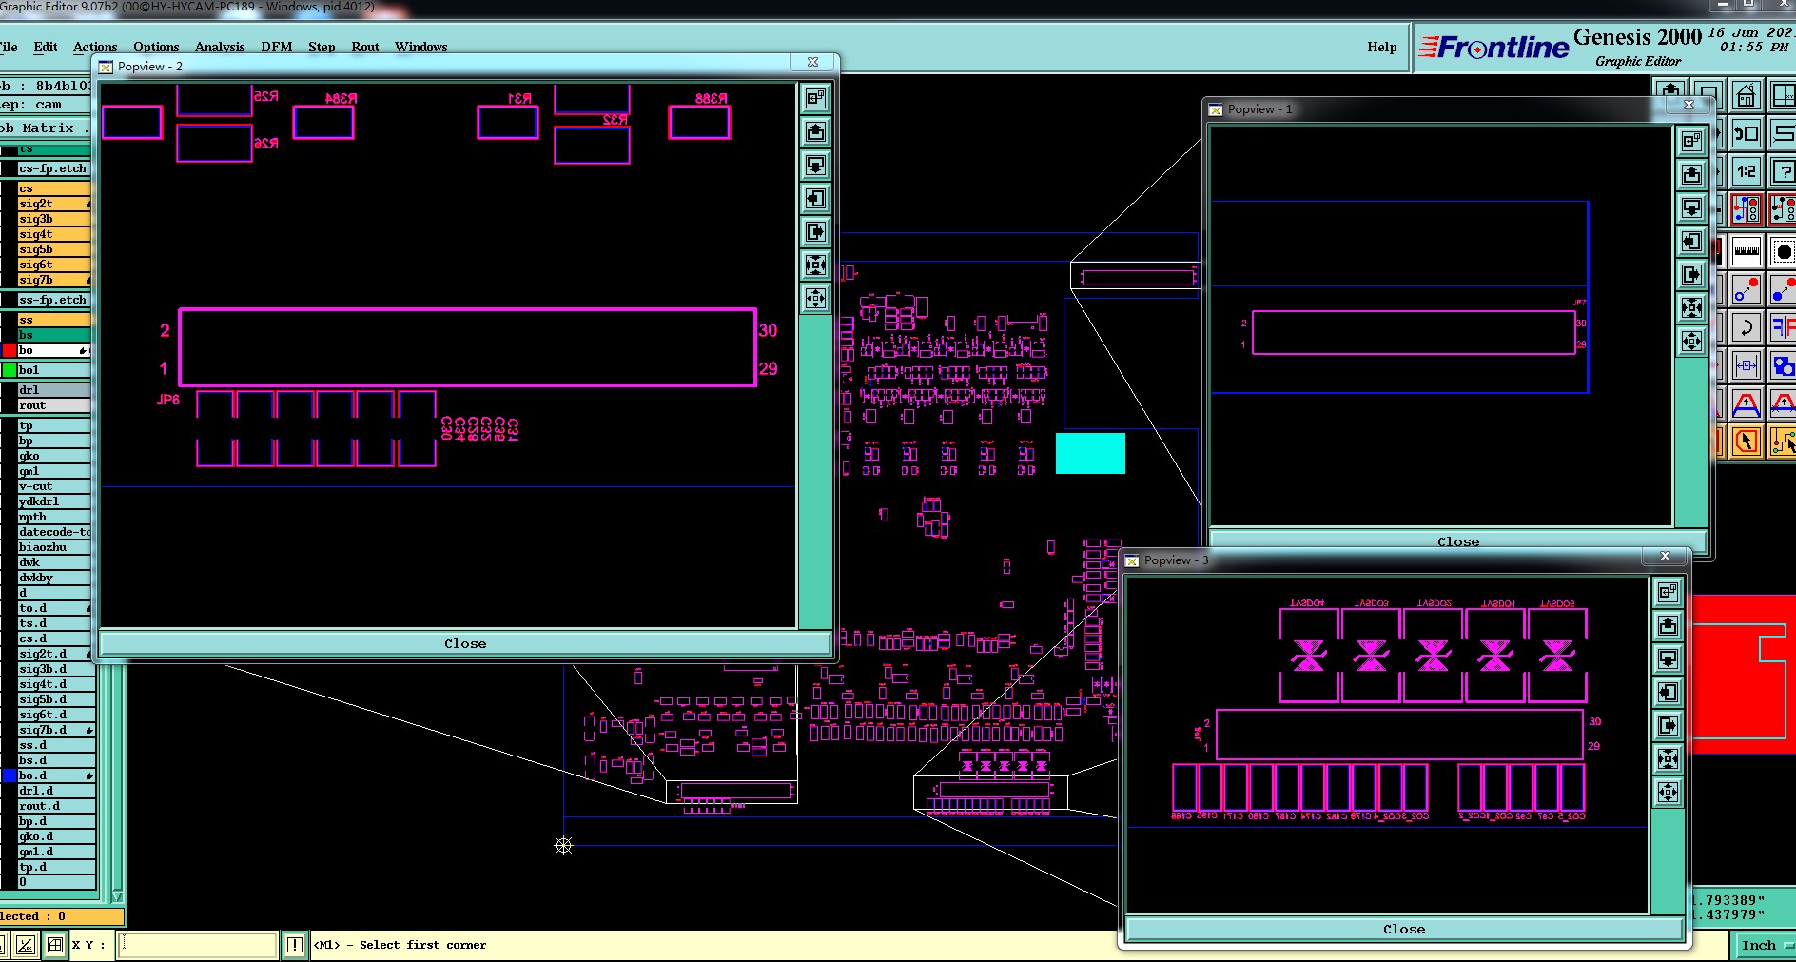Toggle display of the drl layer

click(x=54, y=390)
